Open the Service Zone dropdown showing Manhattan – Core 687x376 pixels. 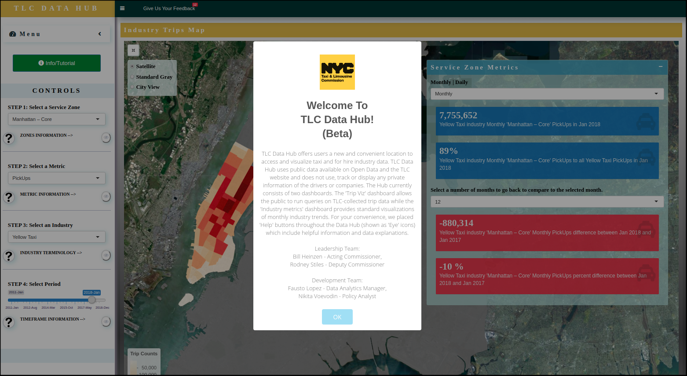click(57, 119)
